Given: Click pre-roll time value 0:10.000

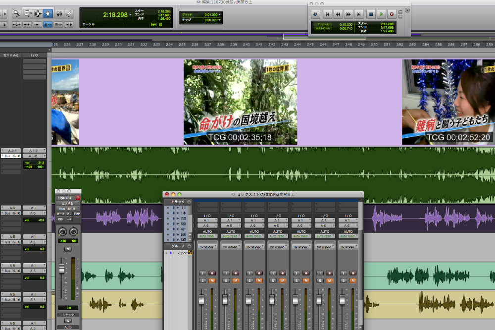Looking at the screenshot, I should click(x=346, y=24).
